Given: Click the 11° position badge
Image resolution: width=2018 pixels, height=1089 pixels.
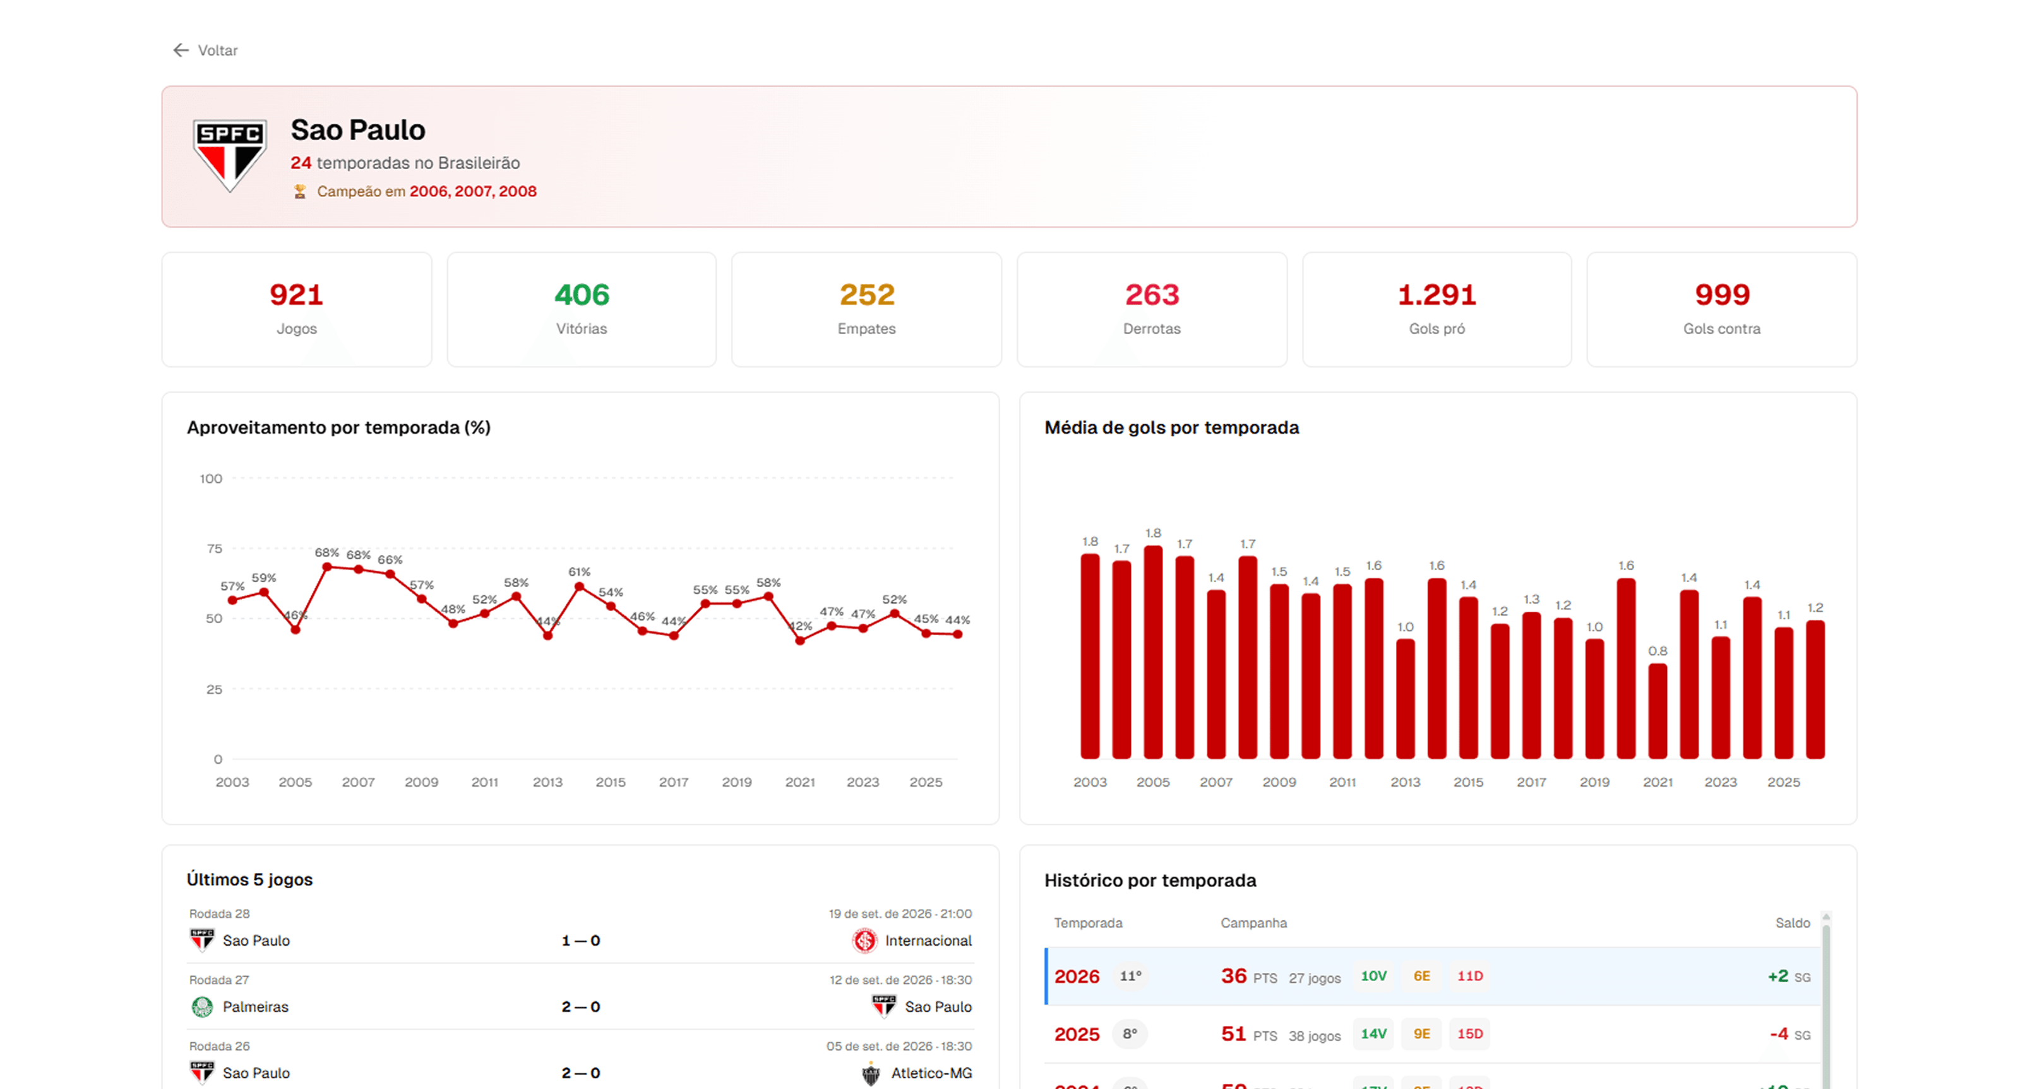Looking at the screenshot, I should [x=1130, y=976].
